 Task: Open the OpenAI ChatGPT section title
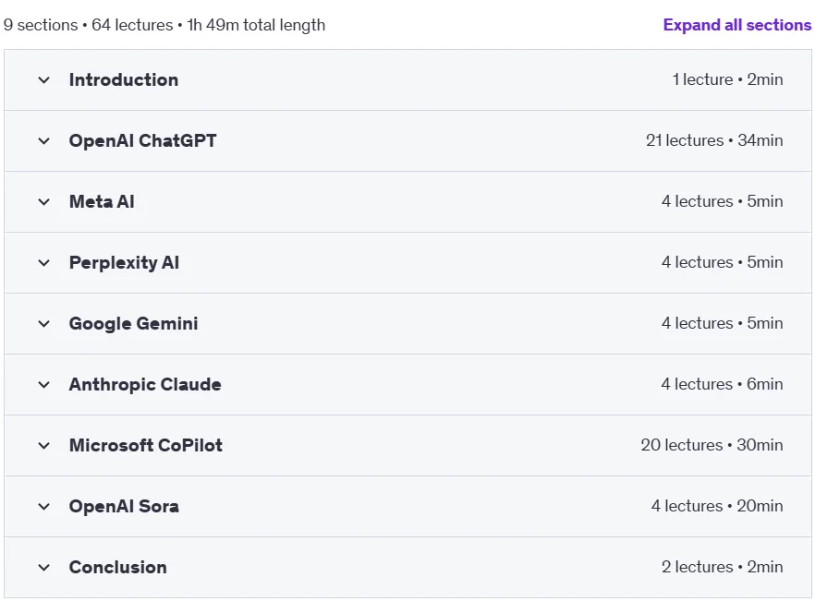143,140
